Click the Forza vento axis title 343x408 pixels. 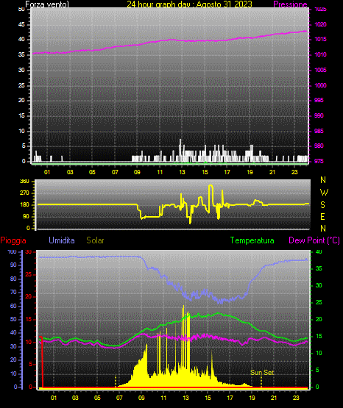[47, 4]
